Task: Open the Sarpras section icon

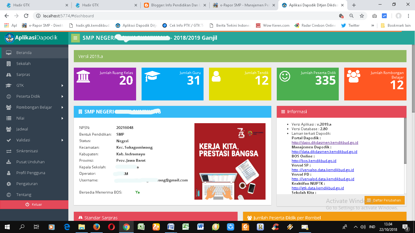Action: click(x=9, y=74)
